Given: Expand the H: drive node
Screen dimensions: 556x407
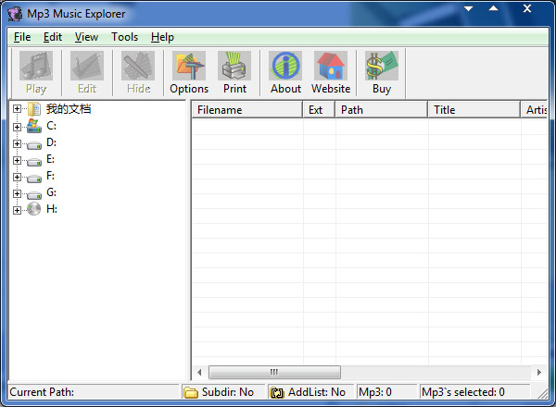Looking at the screenshot, I should point(17,210).
